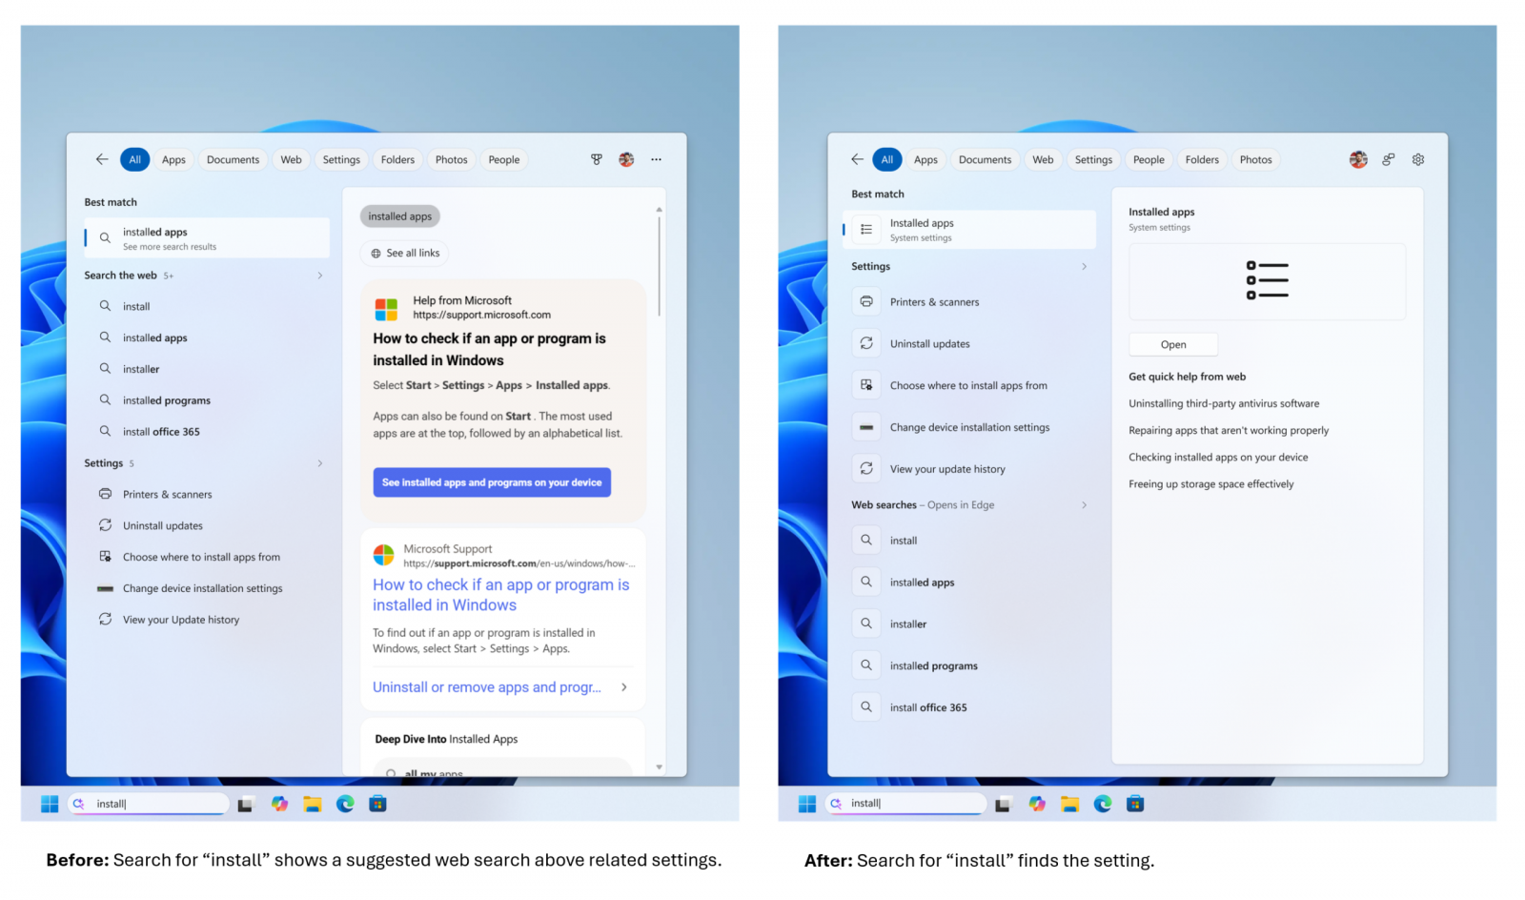Open File Explorer on the After taskbar

pyautogui.click(x=1069, y=804)
